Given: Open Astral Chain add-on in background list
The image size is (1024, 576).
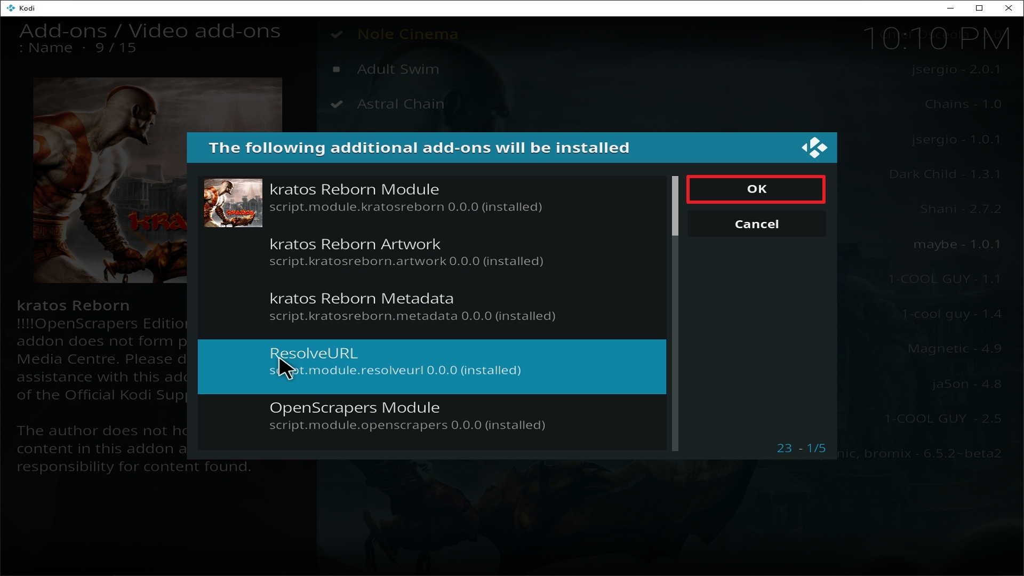Looking at the screenshot, I should [x=401, y=104].
